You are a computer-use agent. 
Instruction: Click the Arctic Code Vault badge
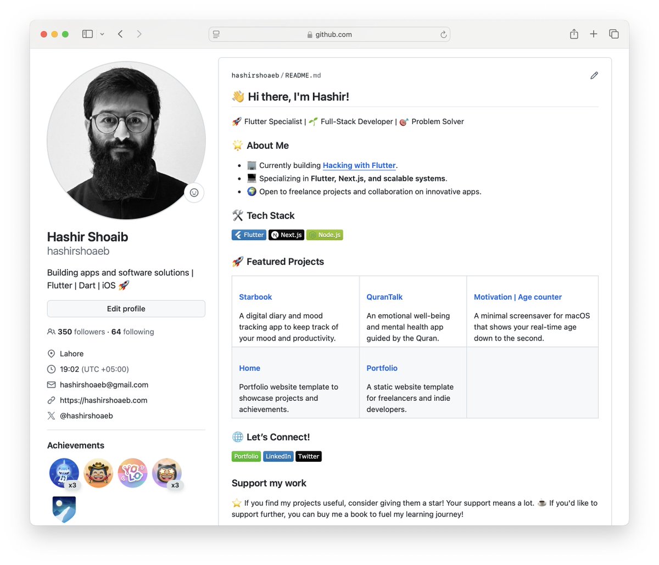coord(64,509)
